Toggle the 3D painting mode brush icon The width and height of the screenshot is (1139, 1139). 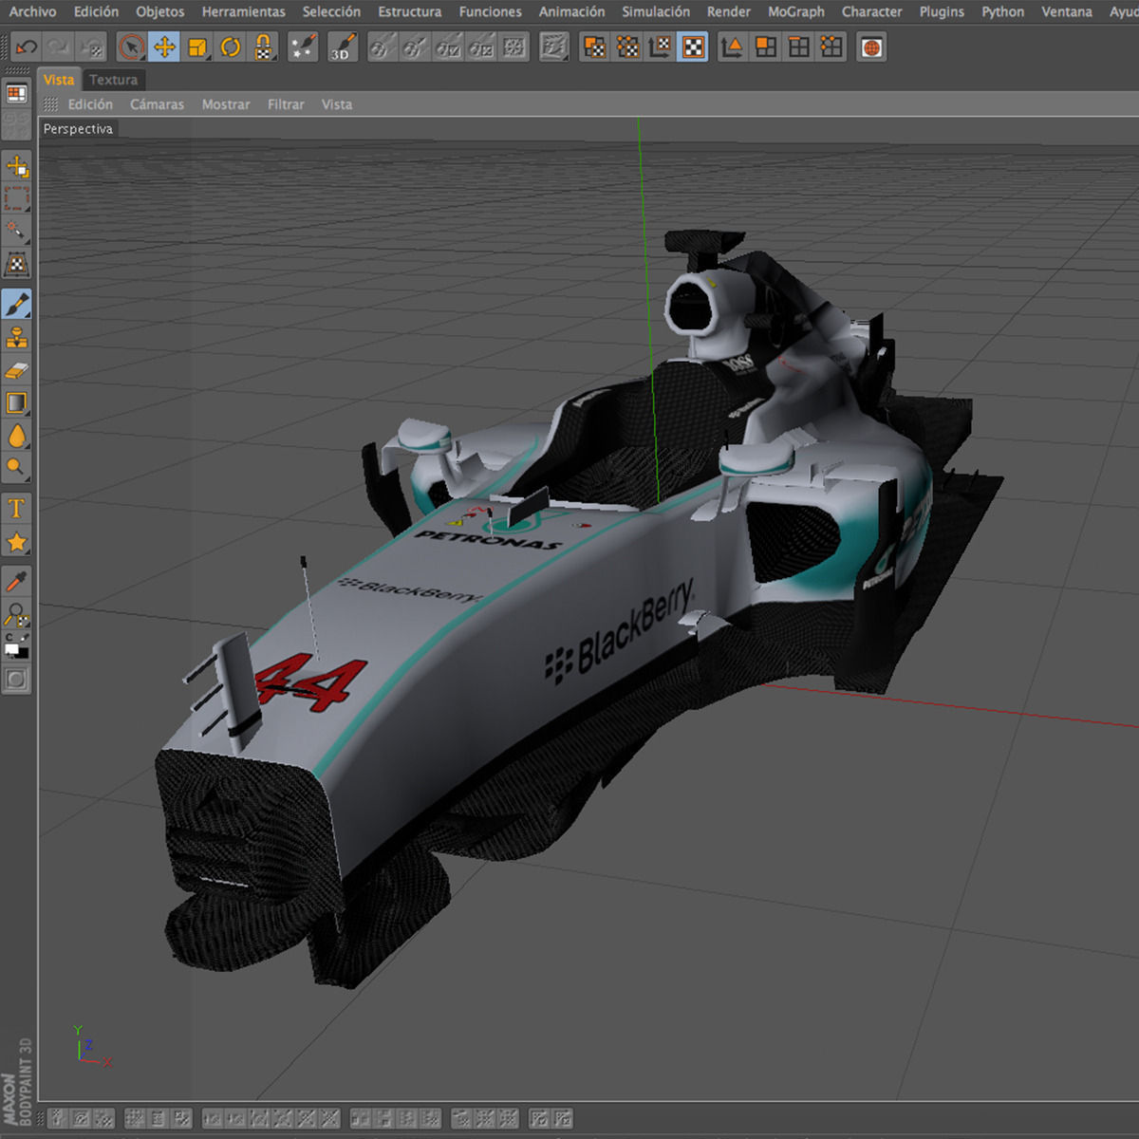pyautogui.click(x=343, y=47)
